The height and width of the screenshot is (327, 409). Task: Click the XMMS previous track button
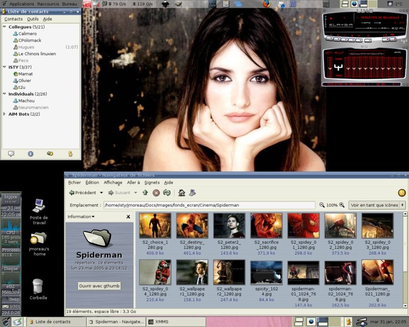click(330, 39)
